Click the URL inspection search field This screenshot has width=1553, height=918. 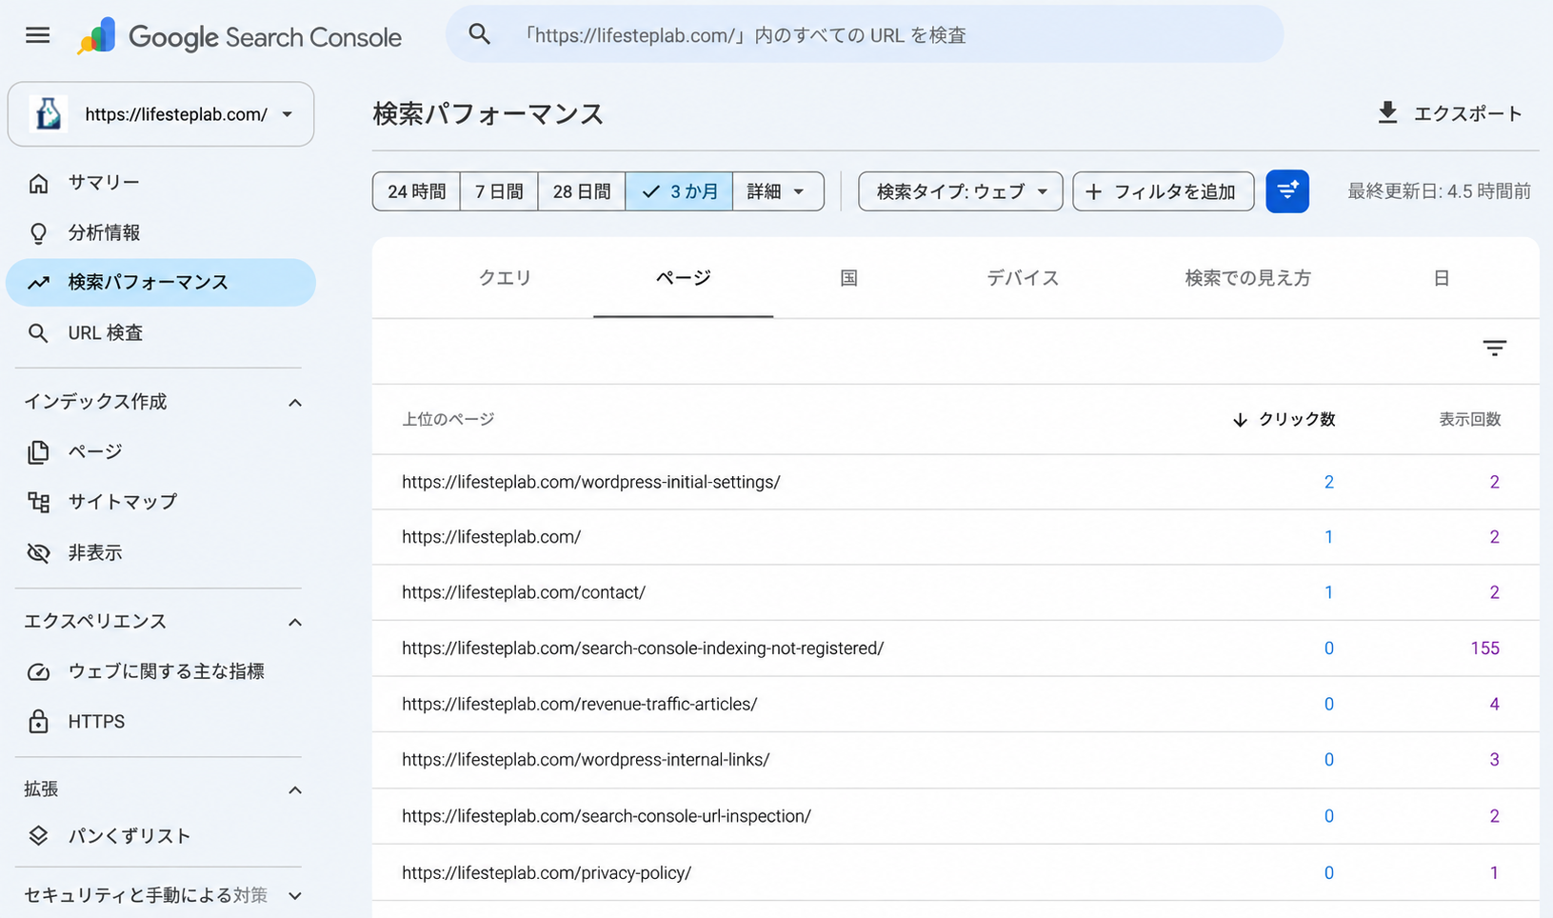pos(865,35)
